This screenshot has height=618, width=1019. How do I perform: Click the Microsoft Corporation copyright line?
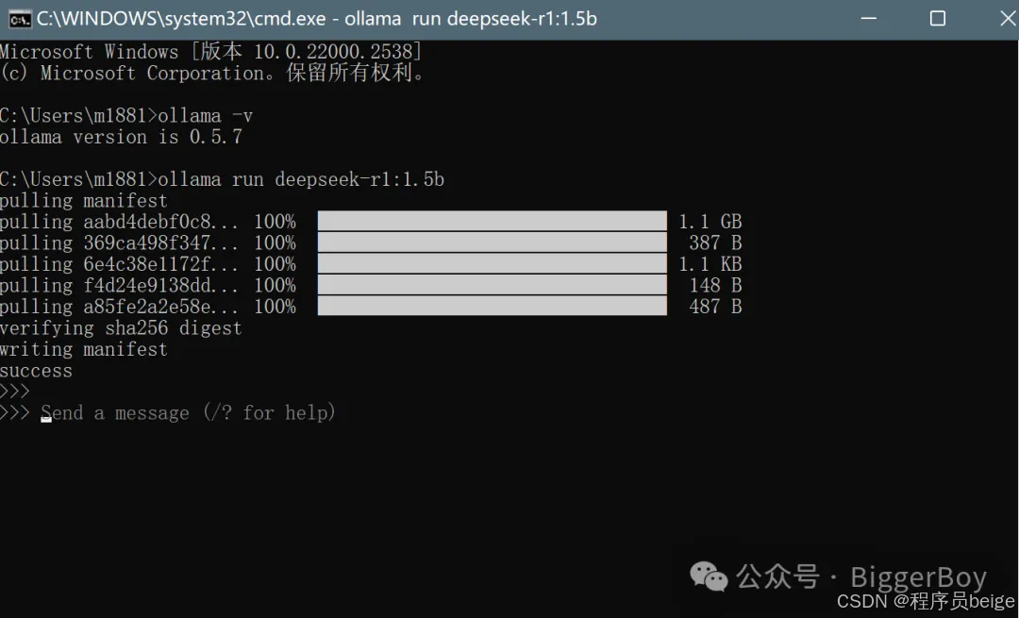click(x=212, y=73)
